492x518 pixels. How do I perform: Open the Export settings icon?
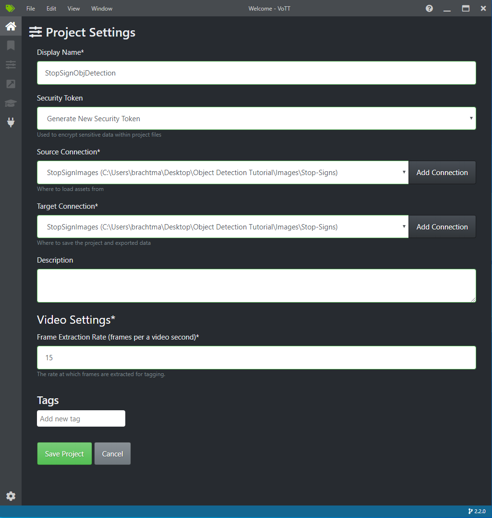click(11, 84)
